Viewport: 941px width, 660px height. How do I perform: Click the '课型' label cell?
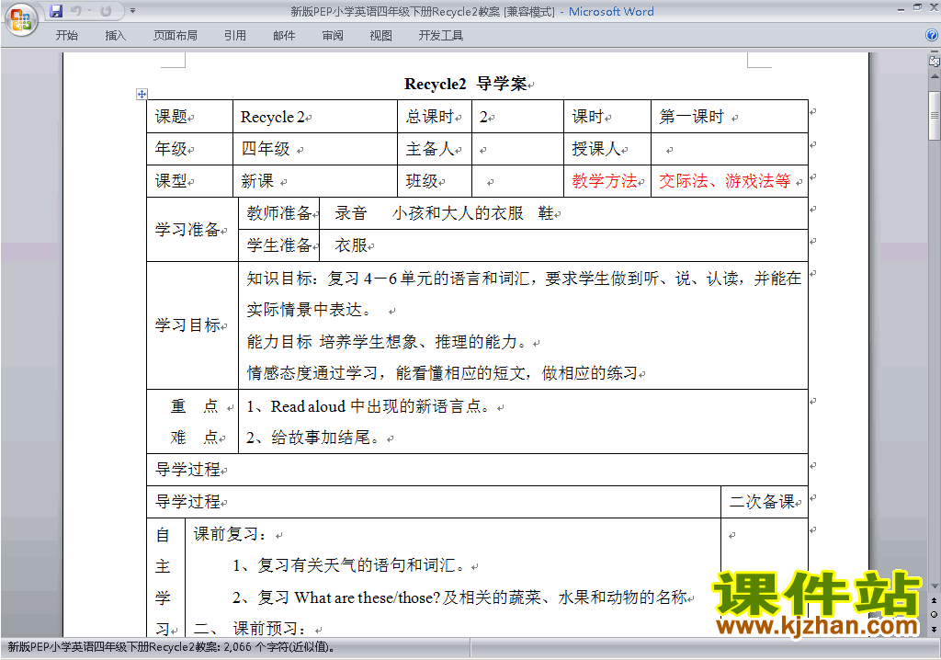click(189, 181)
